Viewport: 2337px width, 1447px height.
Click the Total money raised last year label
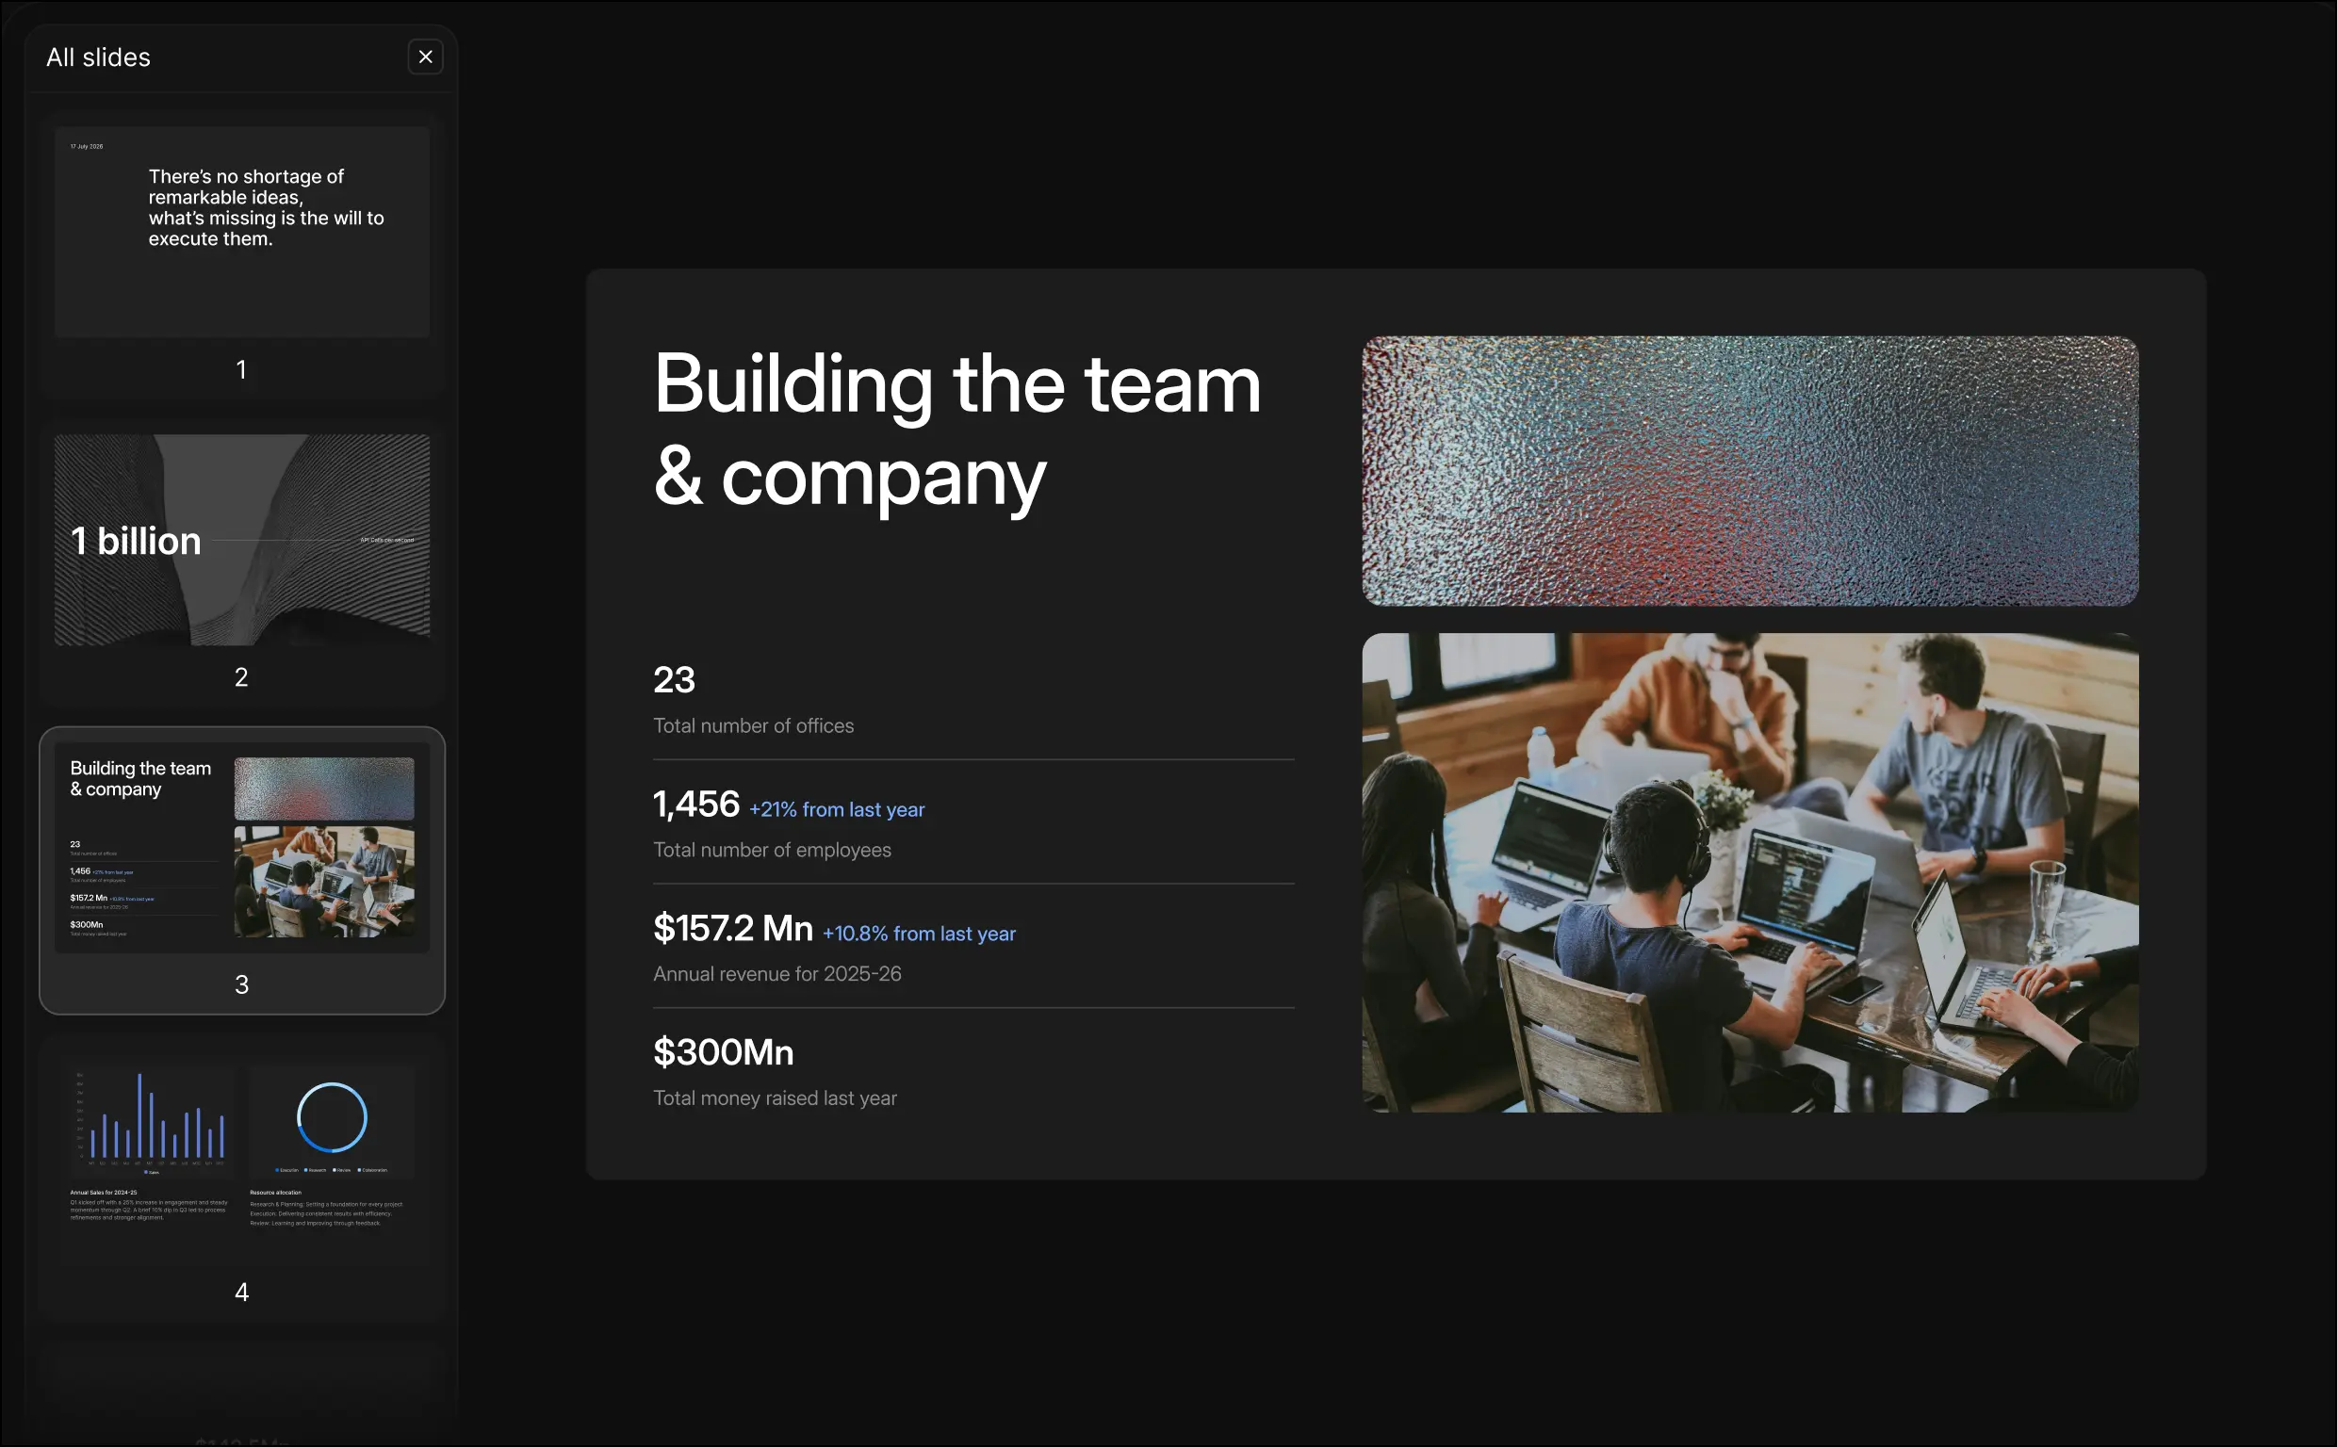775,1098
